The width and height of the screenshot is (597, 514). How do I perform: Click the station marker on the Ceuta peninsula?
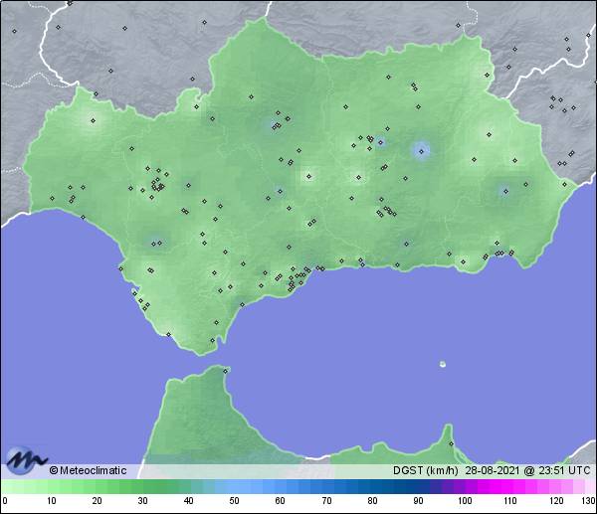pos(226,371)
